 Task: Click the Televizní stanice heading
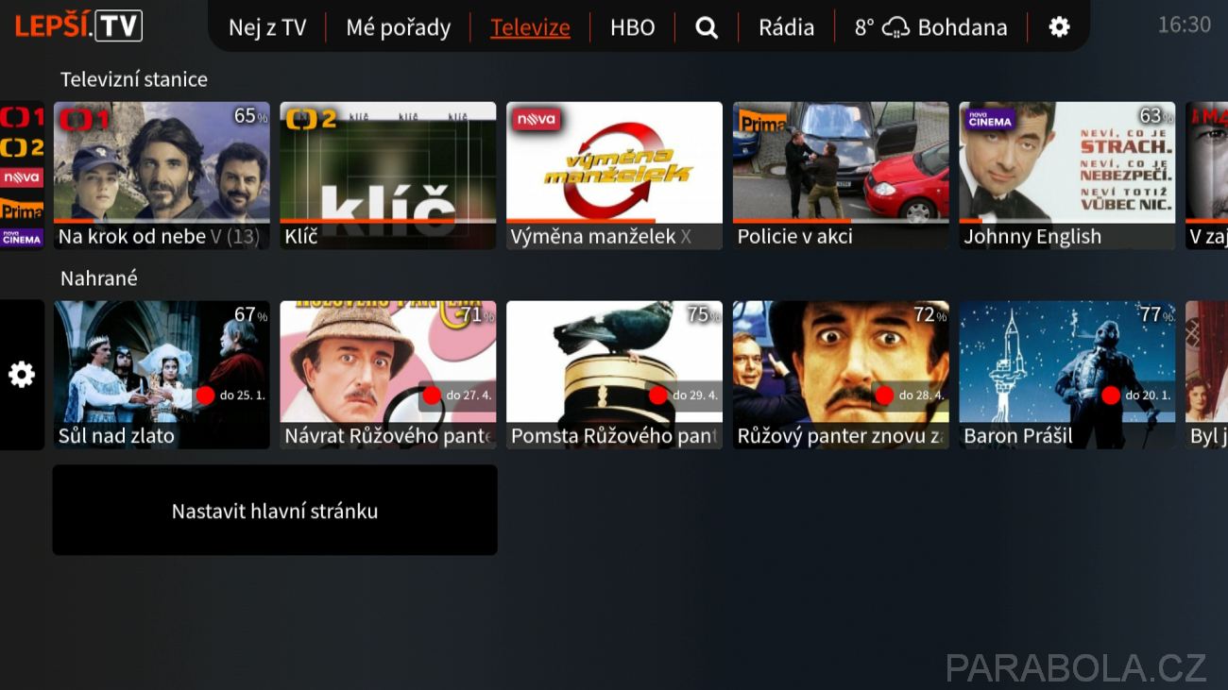[134, 79]
